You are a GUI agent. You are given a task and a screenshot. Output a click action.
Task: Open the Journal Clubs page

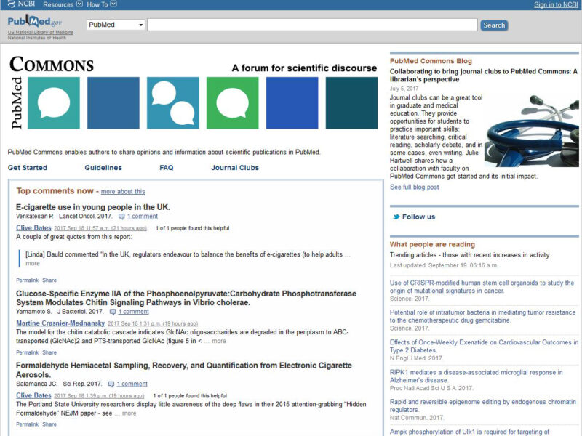click(235, 168)
